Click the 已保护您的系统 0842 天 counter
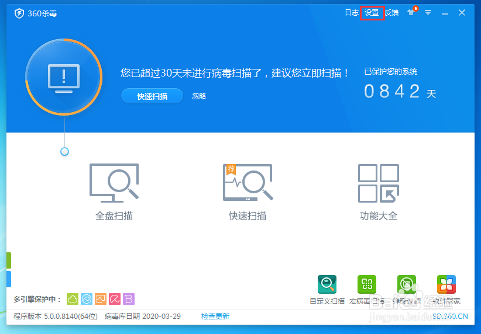 pos(400,83)
